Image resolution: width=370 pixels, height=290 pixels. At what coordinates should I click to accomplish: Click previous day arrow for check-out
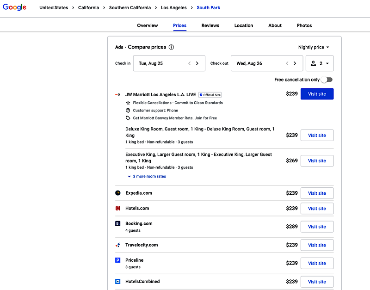pyautogui.click(x=287, y=63)
